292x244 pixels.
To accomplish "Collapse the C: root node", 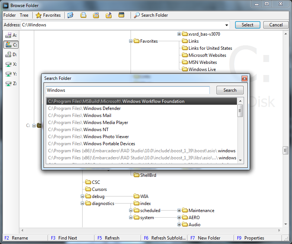I will pyautogui.click(x=34, y=126).
